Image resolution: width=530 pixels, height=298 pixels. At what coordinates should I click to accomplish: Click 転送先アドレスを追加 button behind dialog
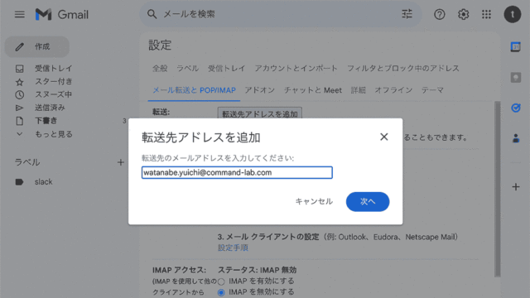(x=259, y=113)
